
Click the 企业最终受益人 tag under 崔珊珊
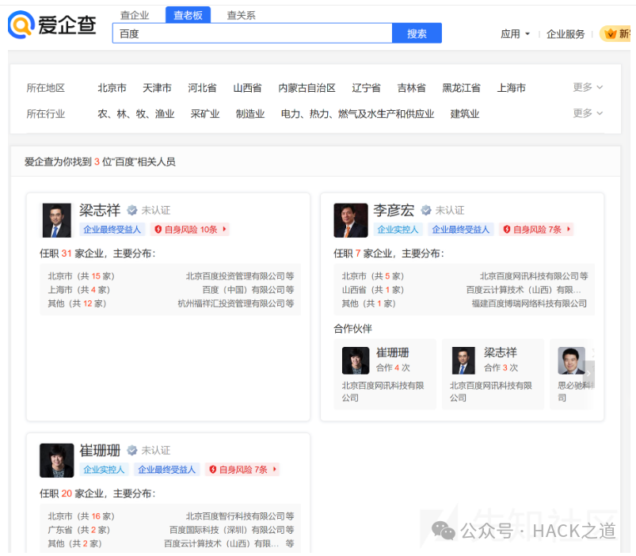point(166,469)
